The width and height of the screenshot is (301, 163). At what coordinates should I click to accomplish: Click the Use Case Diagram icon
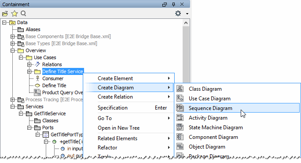(x=180, y=98)
